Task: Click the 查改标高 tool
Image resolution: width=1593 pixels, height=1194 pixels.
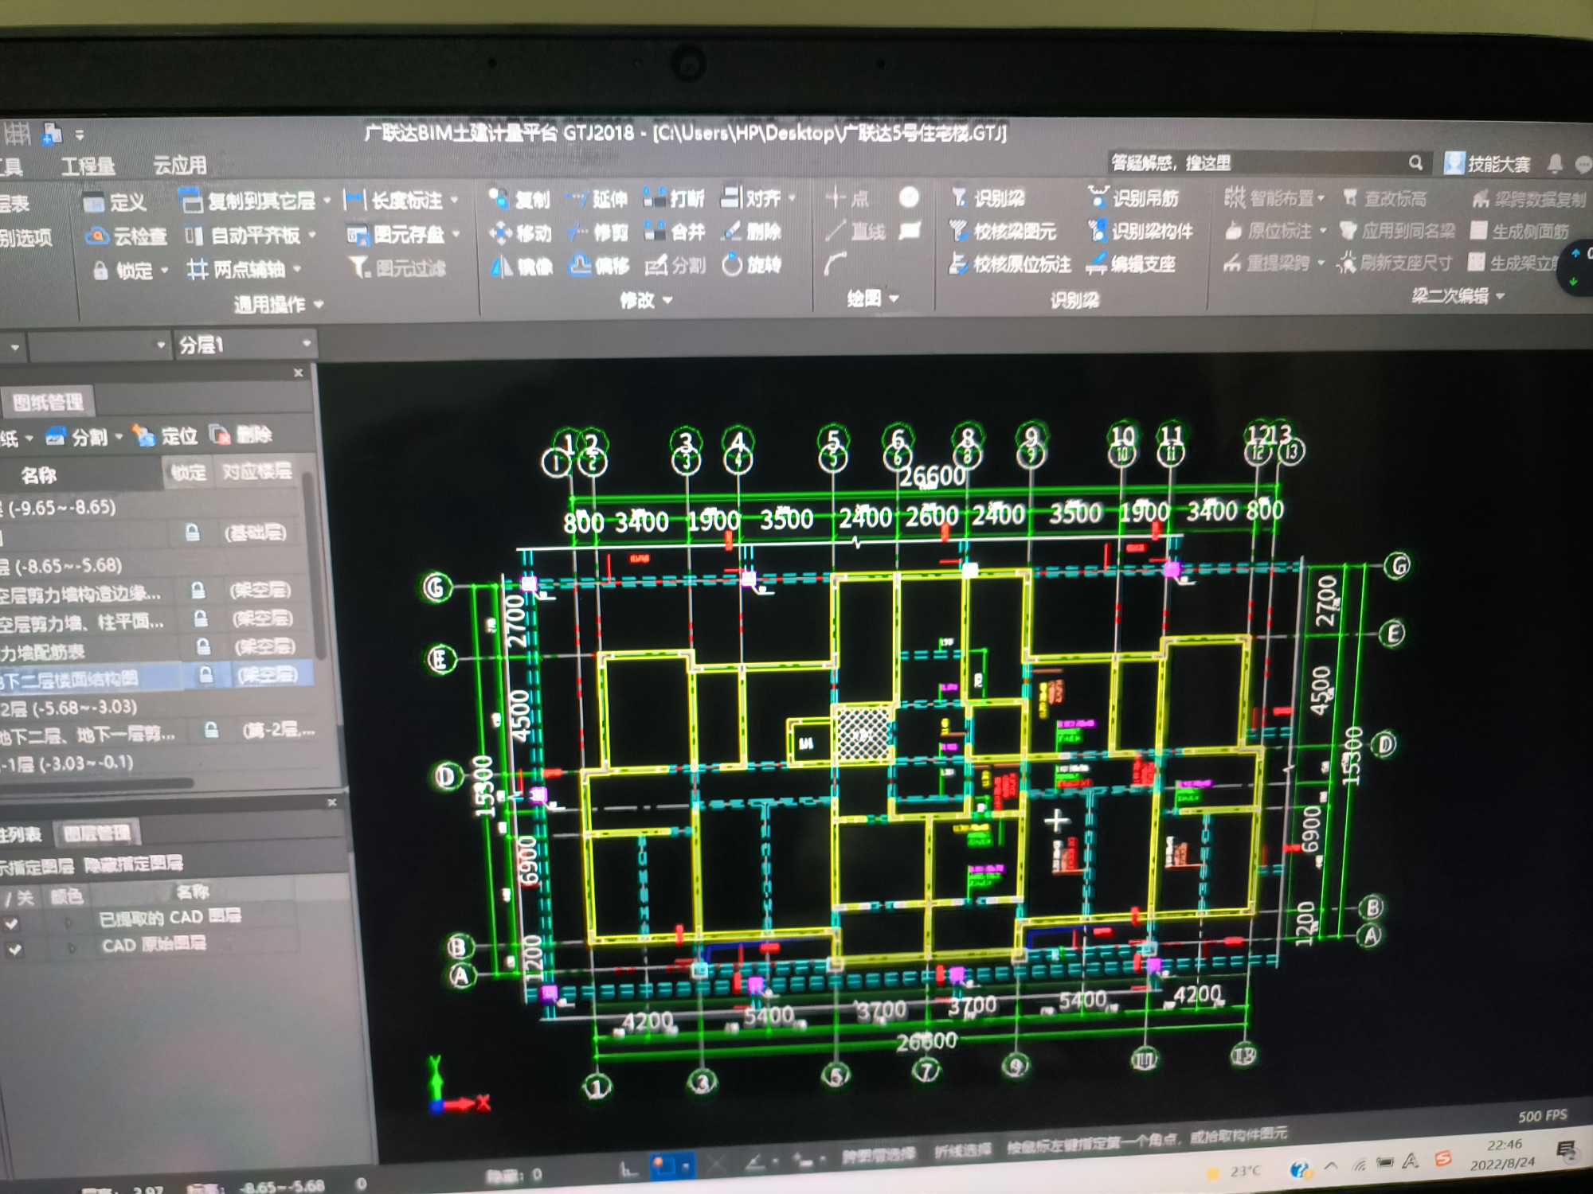Action: 1384,197
